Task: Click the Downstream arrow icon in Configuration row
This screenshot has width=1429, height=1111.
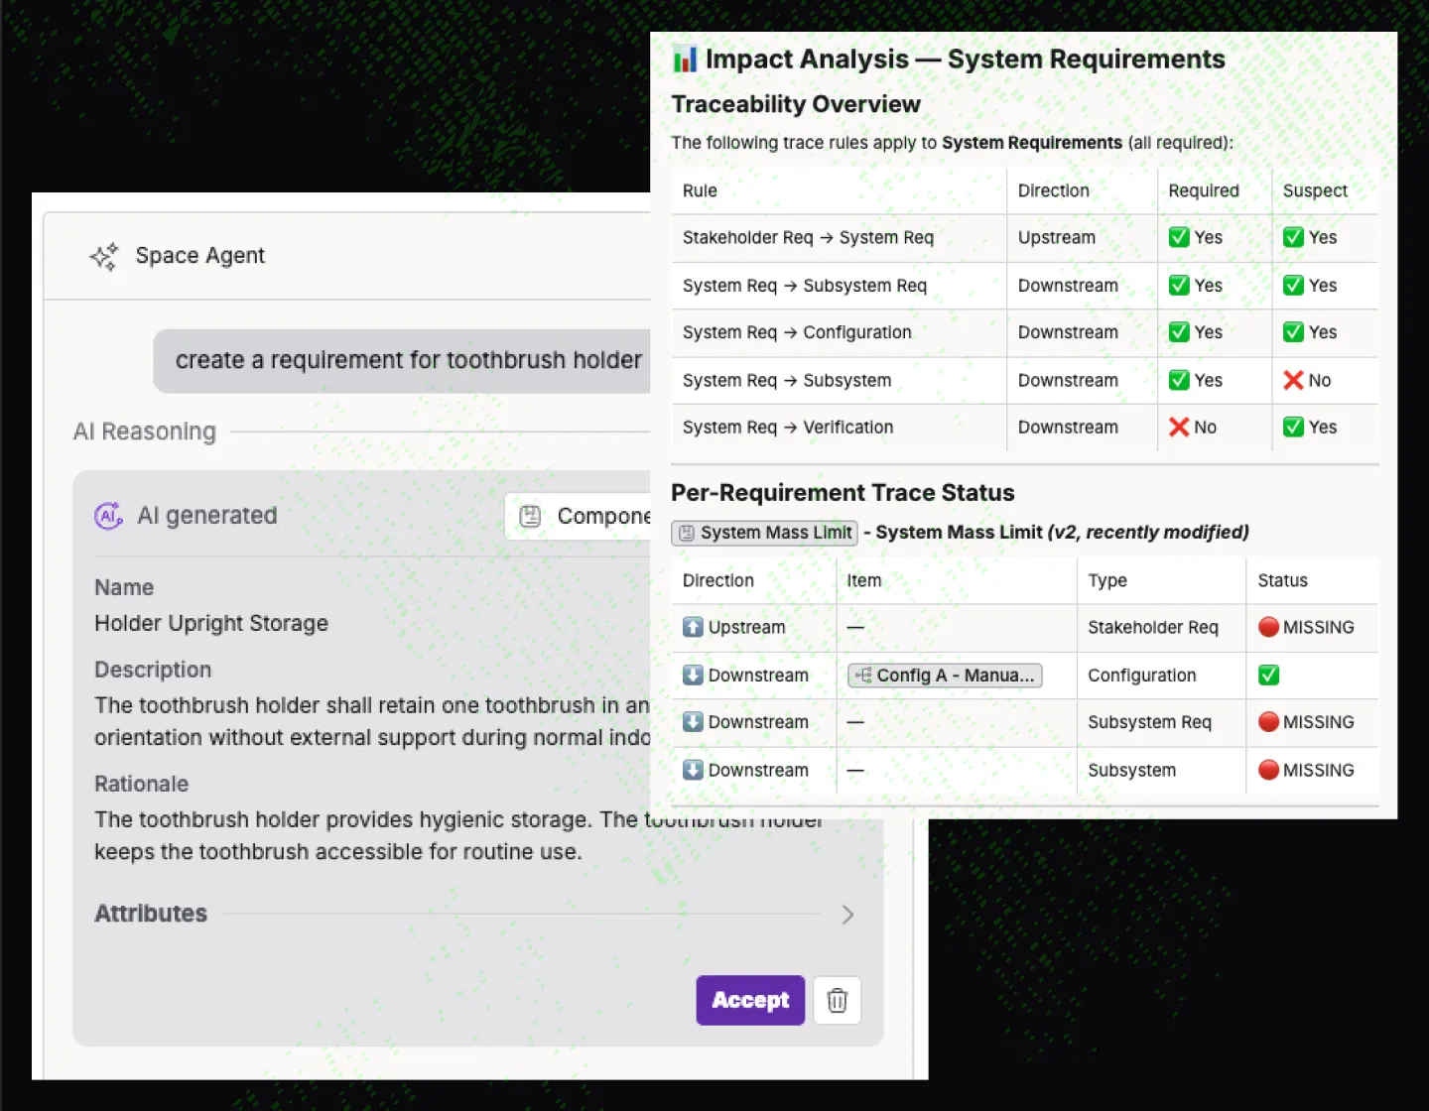Action: (693, 675)
